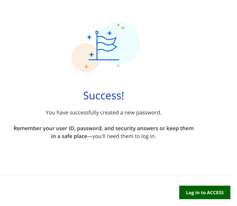Click the orange plus inside the peach circle
The width and height of the screenshot is (237, 206).
[86, 67]
